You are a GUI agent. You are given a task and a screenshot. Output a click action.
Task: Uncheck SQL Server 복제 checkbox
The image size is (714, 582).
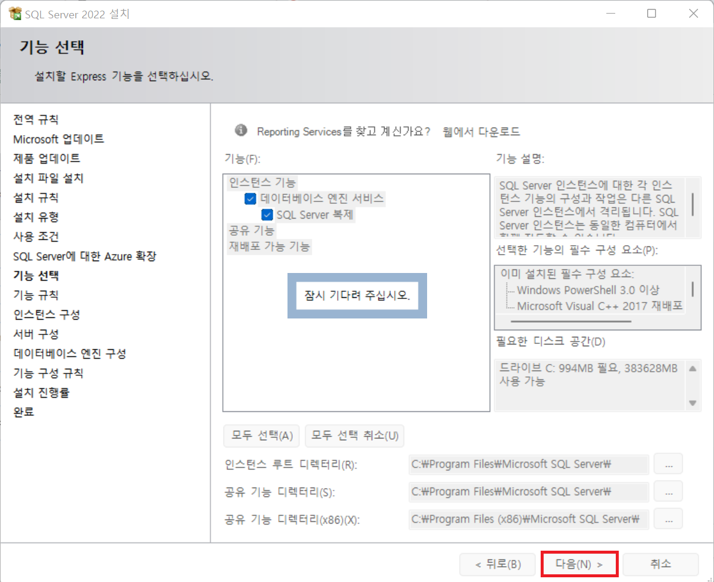(x=267, y=214)
